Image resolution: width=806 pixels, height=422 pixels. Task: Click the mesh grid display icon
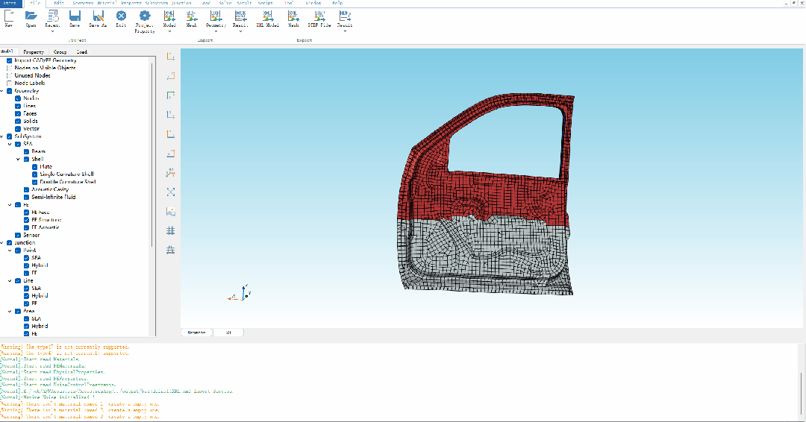(171, 231)
